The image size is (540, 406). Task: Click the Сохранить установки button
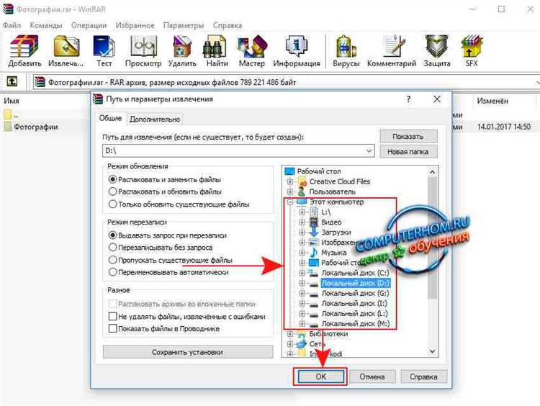pos(188,352)
